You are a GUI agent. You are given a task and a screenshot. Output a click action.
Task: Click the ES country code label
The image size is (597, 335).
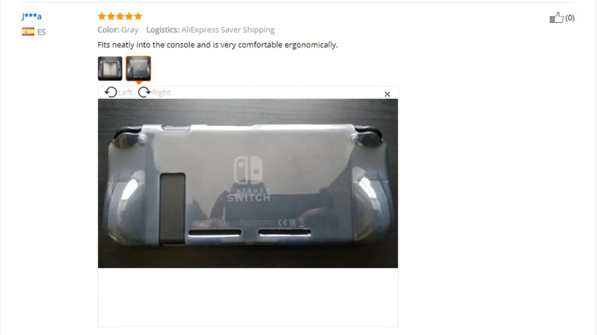pyautogui.click(x=42, y=32)
